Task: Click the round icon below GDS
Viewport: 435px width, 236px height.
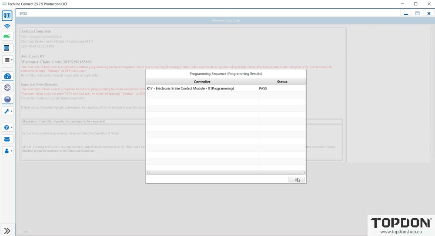Action: pos(7,99)
